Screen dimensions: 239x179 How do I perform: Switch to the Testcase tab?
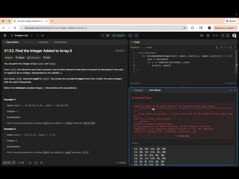click(x=137, y=90)
